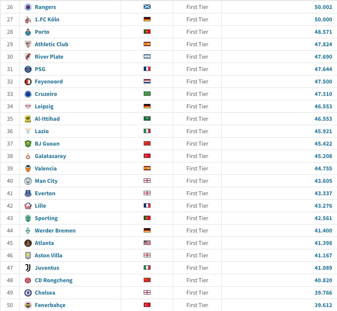337x311 pixels.
Task: Click the Scotland flag beside Rangers
Action: click(x=147, y=7)
